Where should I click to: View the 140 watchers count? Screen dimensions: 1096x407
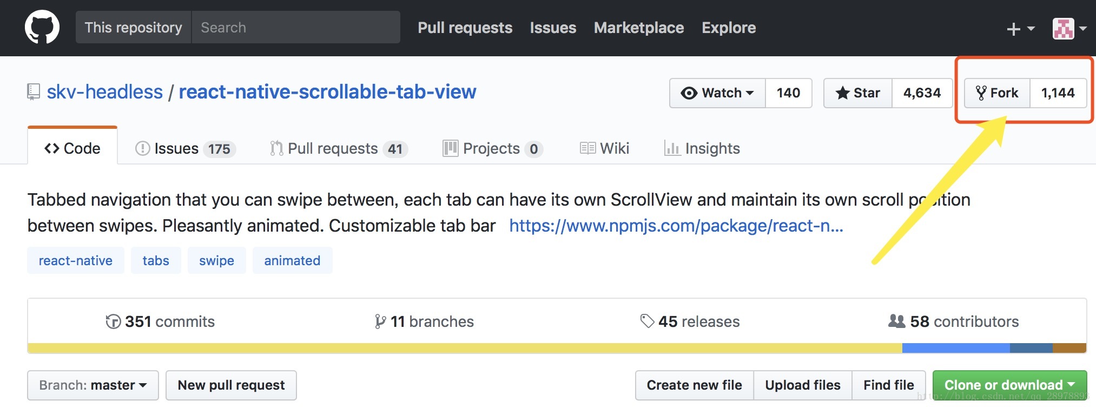tap(789, 93)
